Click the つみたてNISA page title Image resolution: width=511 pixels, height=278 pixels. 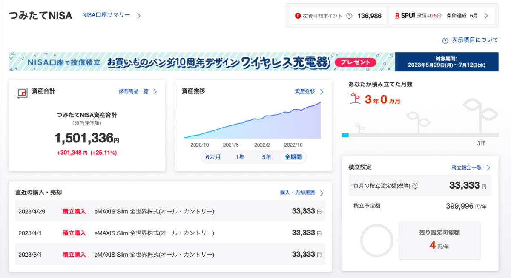pos(40,16)
